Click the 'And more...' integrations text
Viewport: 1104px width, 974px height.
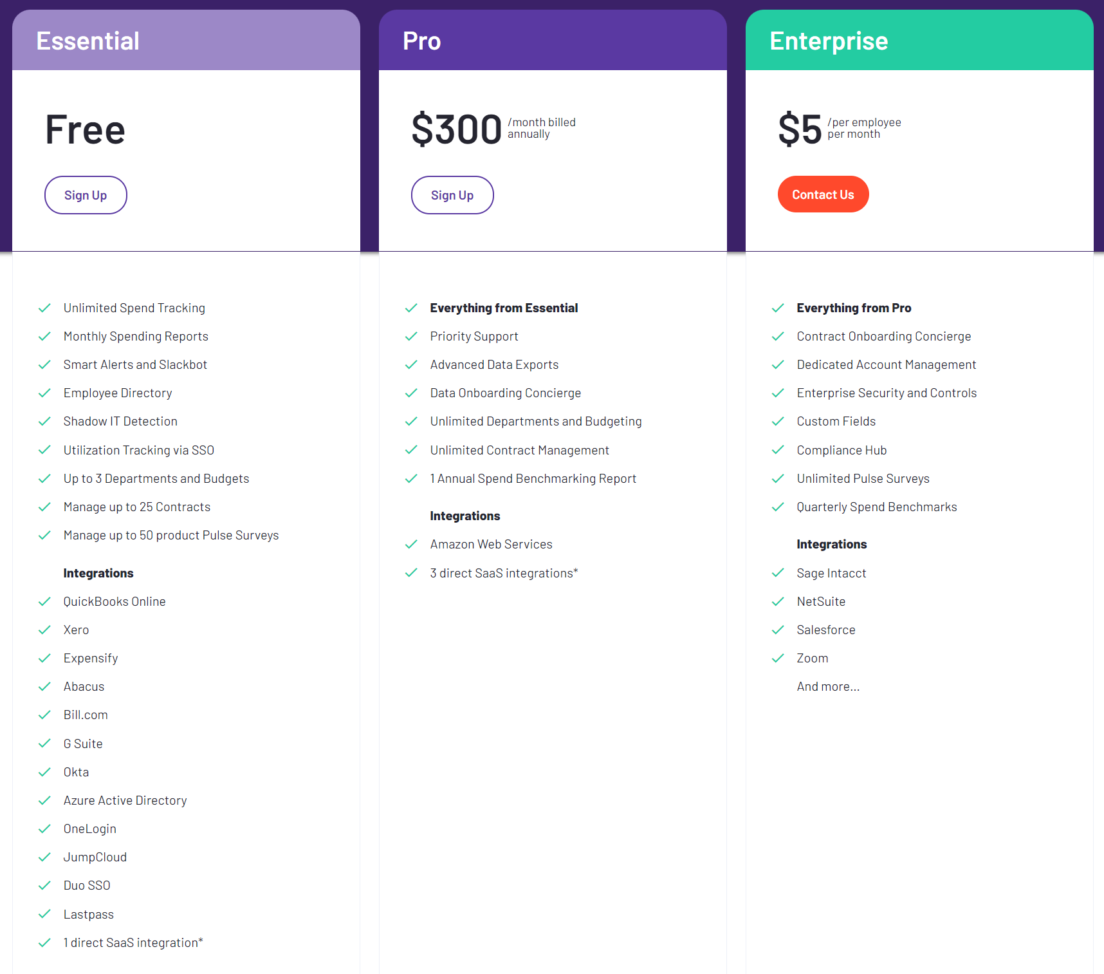pyautogui.click(x=828, y=687)
